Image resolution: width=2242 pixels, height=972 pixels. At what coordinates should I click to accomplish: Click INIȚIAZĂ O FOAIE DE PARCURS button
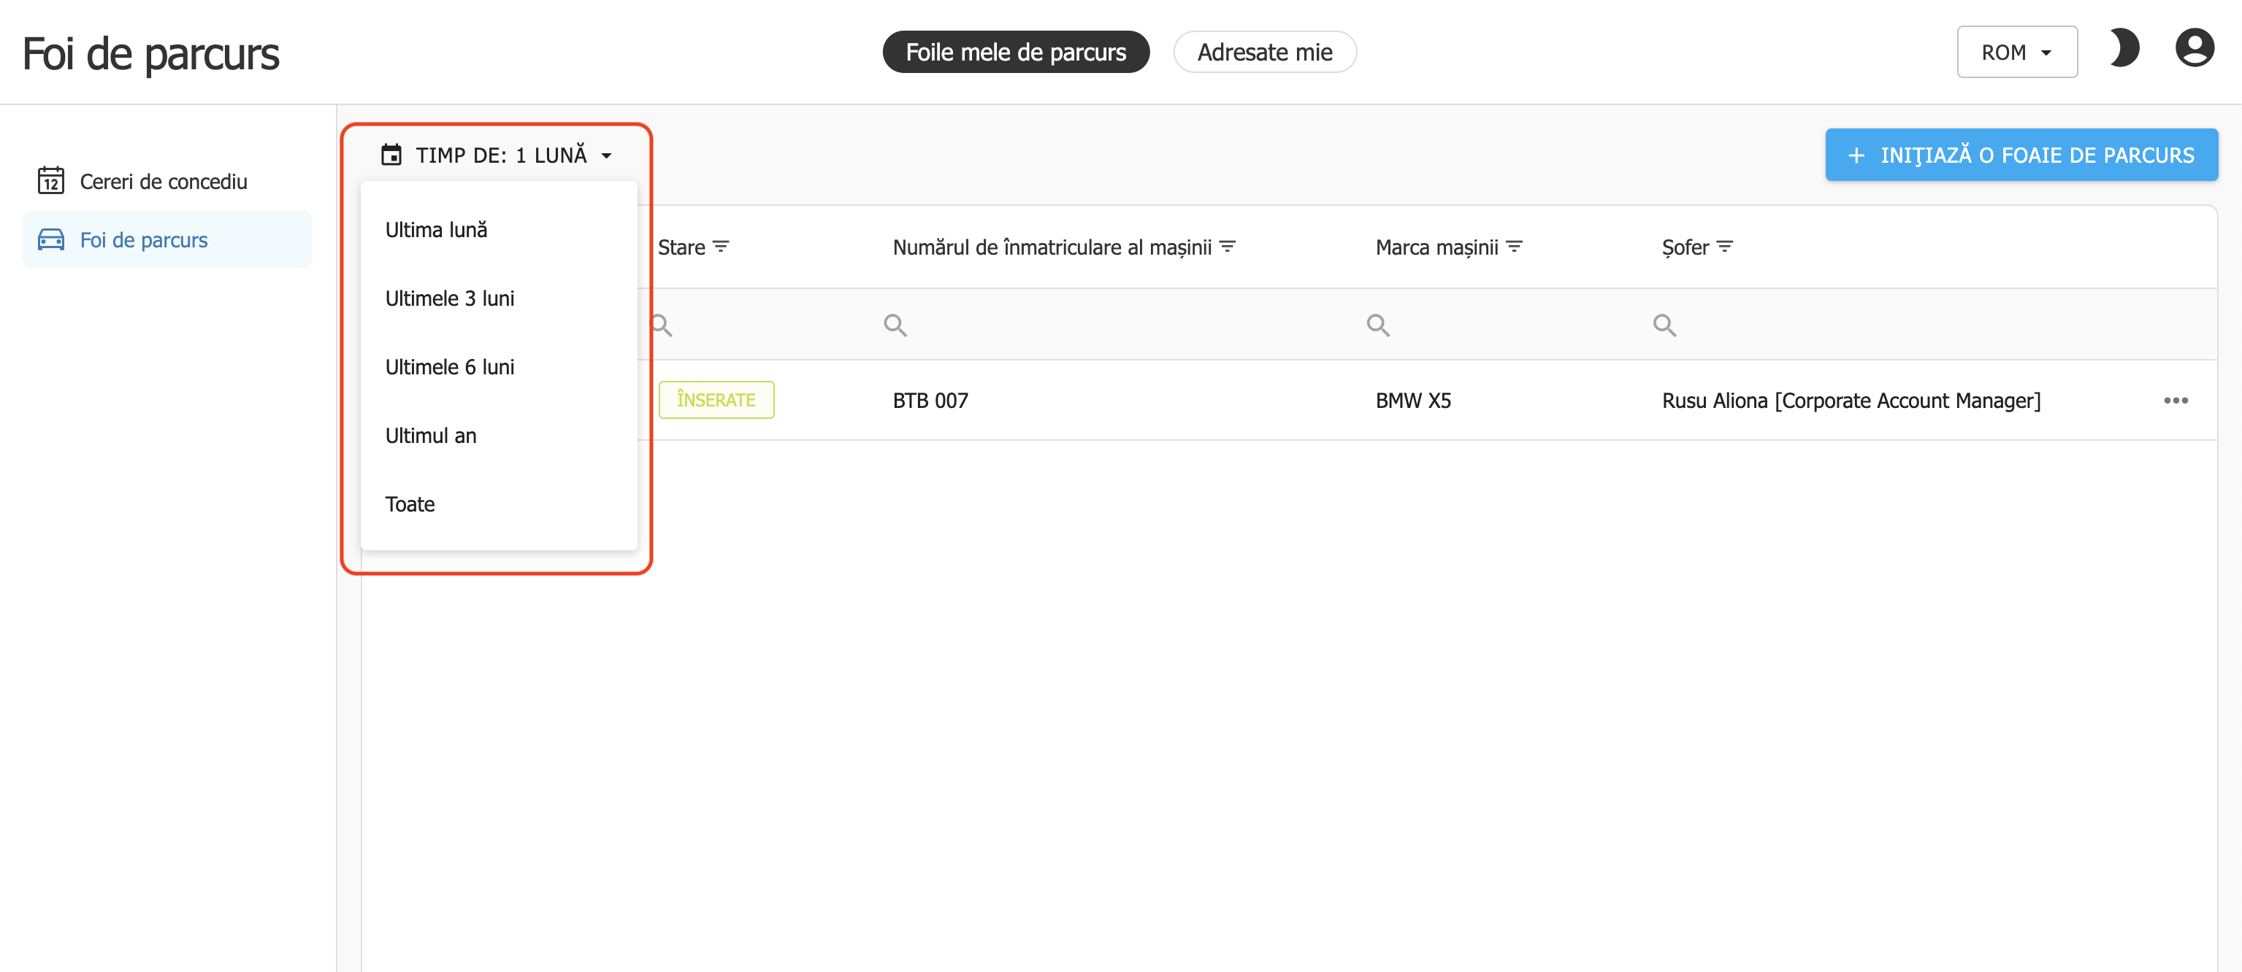(2020, 155)
